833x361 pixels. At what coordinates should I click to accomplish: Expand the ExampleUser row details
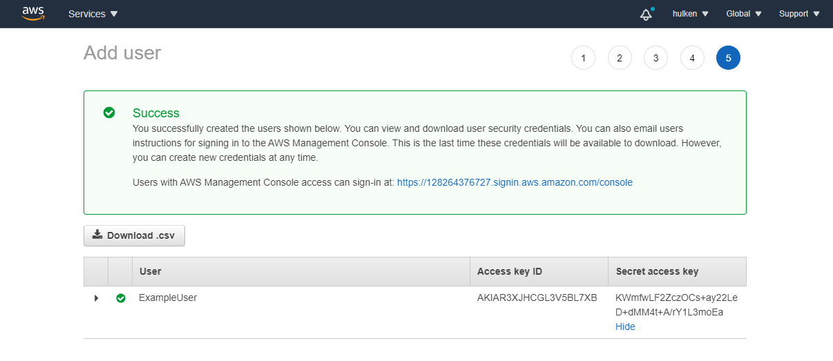(x=96, y=298)
